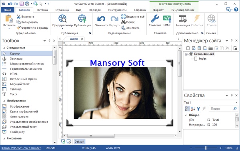Switch to the Страница ribbon tab
The height and width of the screenshot is (151, 240).
(x=62, y=10)
